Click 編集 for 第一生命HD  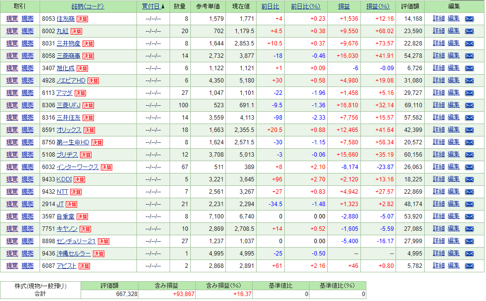coord(453,142)
